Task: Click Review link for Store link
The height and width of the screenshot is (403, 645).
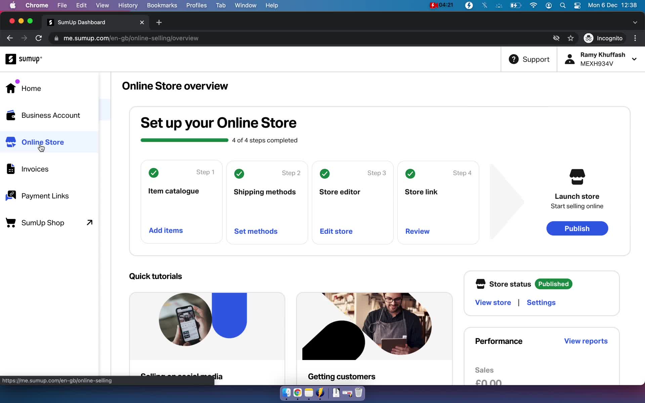Action: (417, 231)
